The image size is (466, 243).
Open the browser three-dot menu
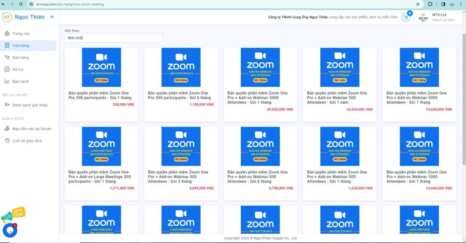[461, 4]
